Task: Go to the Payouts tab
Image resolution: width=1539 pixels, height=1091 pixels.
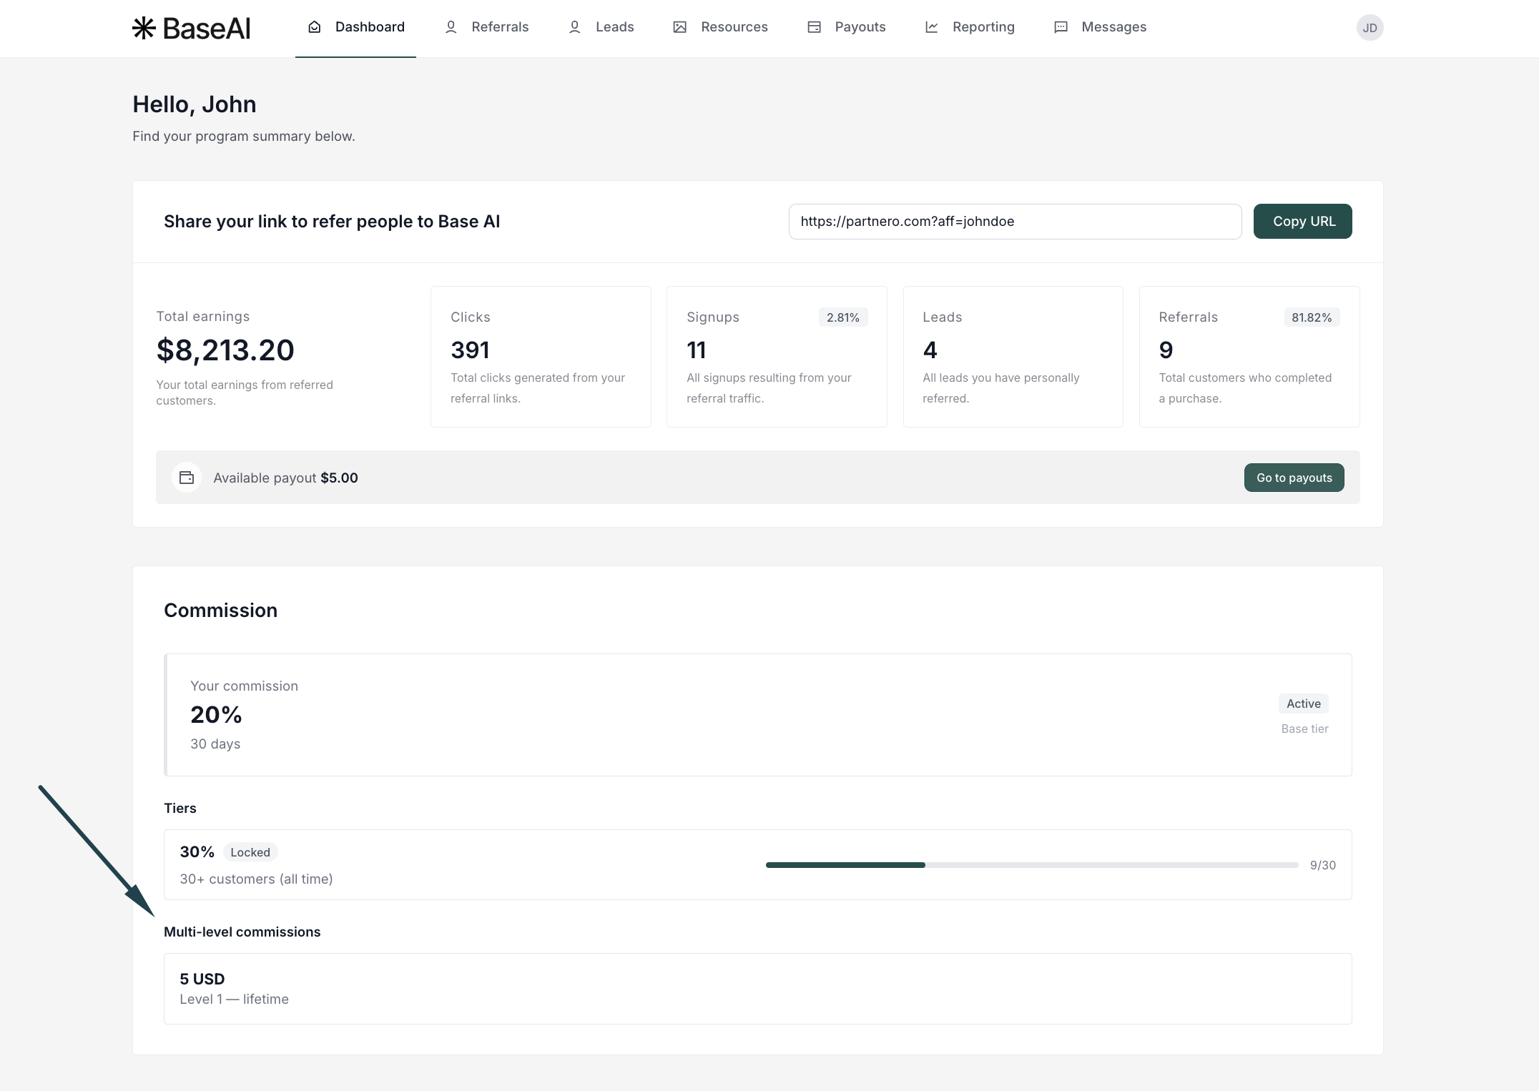Action: pyautogui.click(x=860, y=27)
